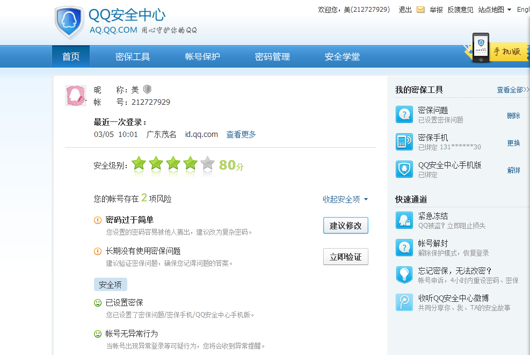Click the 密保手机 phone icon
The width and height of the screenshot is (530, 355).
[404, 142]
